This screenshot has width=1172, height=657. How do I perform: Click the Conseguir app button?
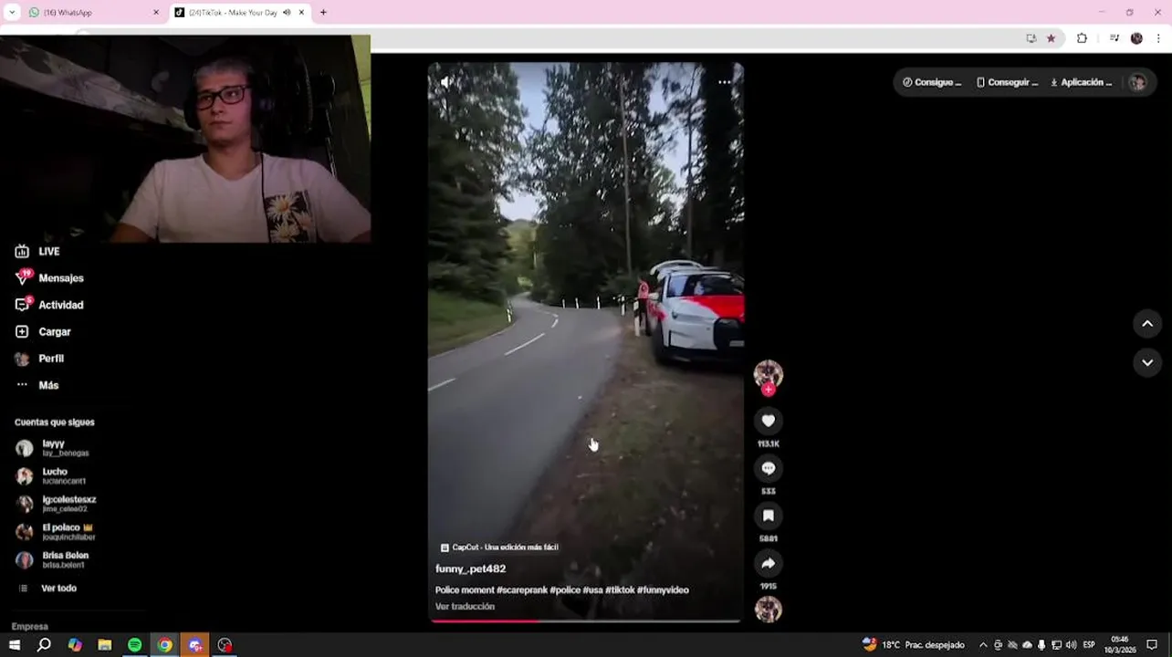point(1007,82)
